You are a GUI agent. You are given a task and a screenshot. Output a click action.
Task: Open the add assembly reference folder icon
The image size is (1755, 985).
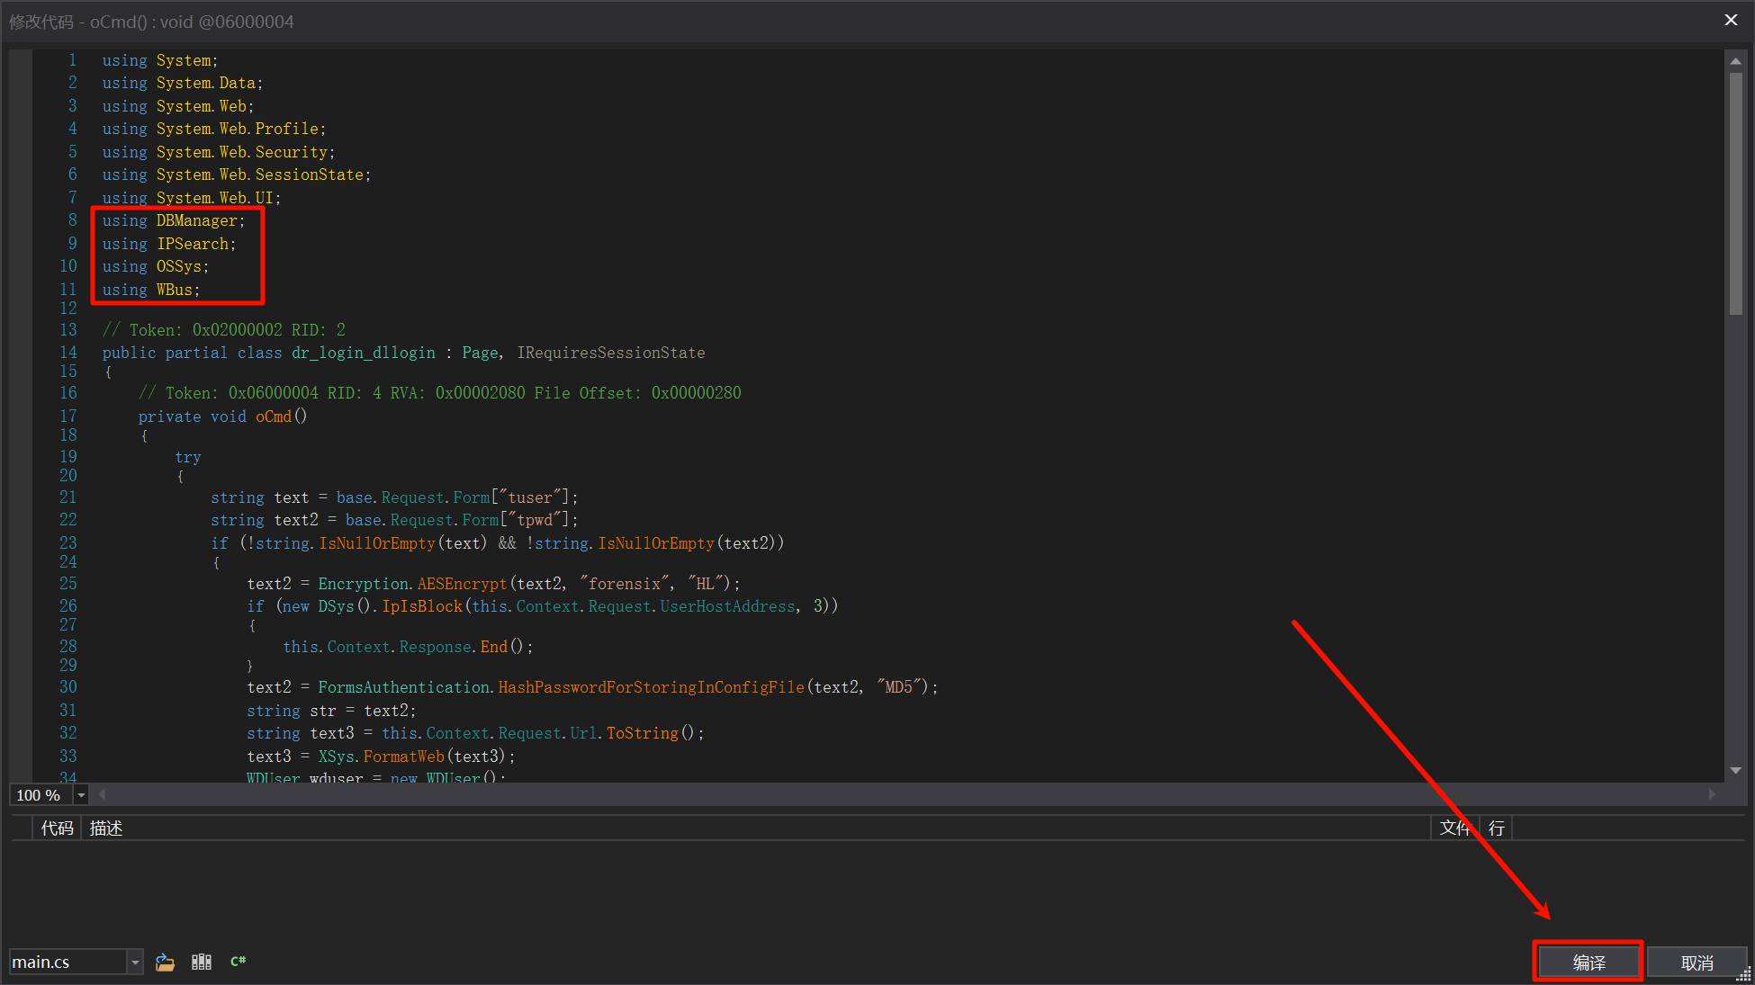(x=165, y=962)
